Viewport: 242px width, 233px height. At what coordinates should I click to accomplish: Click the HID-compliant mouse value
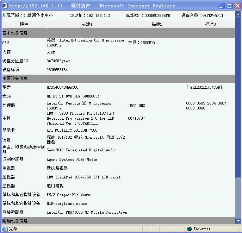pos(67,203)
